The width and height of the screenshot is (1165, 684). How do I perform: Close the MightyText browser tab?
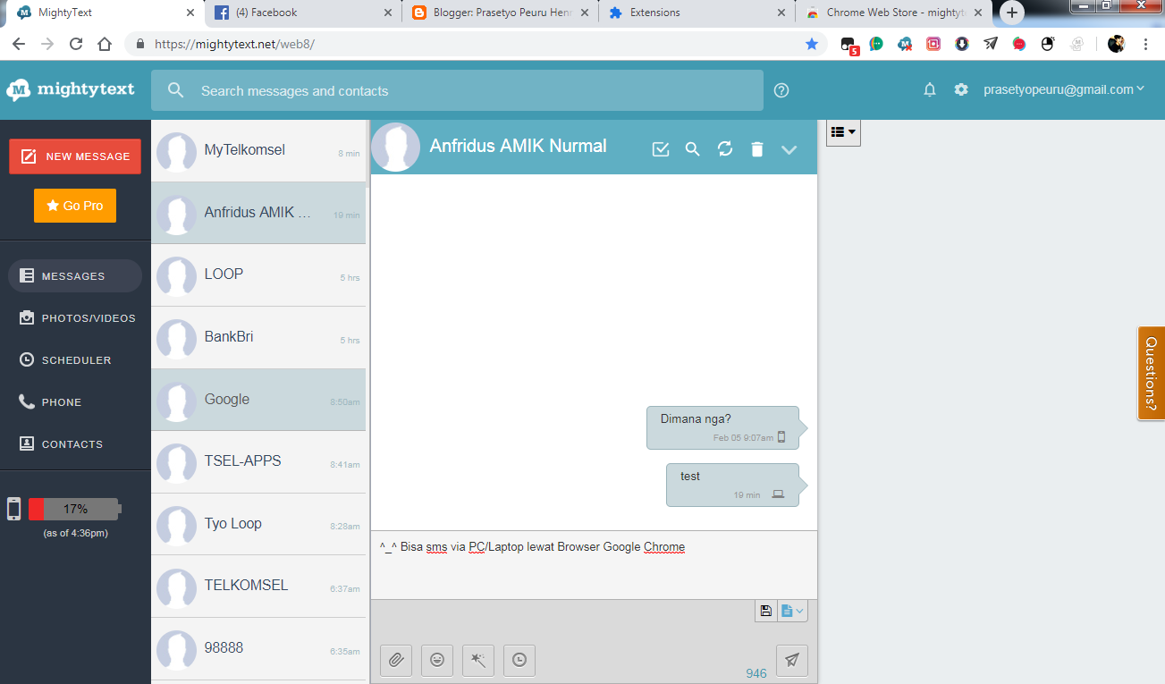click(190, 13)
